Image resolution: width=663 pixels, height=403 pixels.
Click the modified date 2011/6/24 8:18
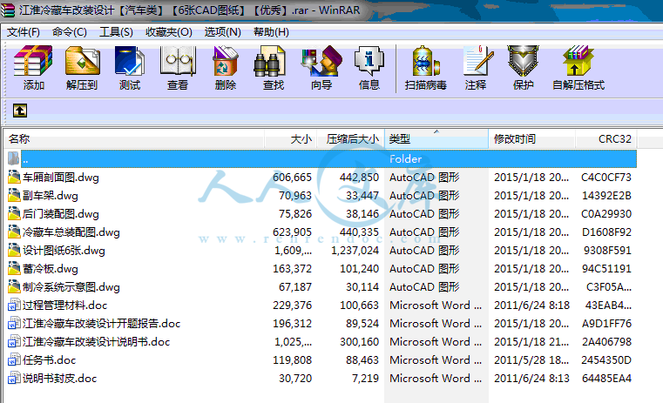532,305
